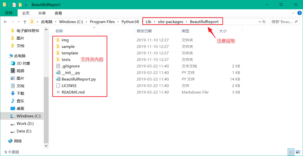Open the 文件 menu tab
The width and height of the screenshot is (303, 156).
[9, 13]
